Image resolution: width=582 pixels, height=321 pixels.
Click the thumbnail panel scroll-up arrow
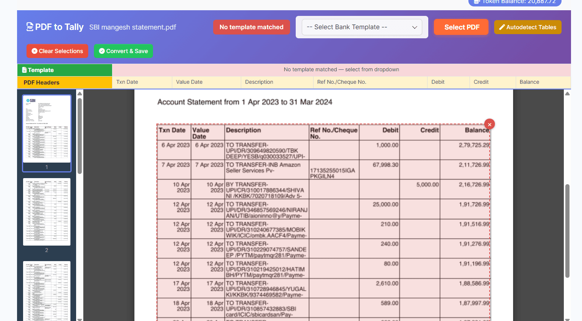80,94
